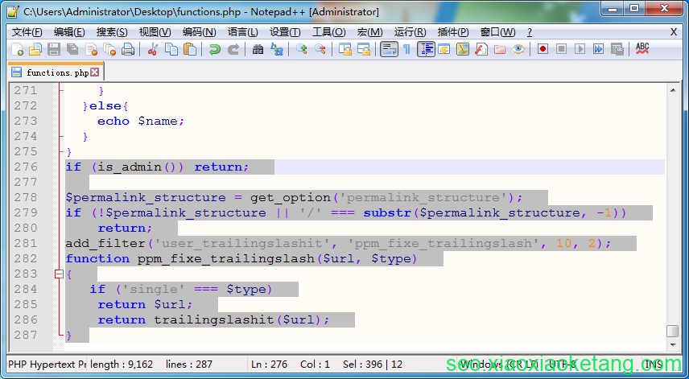Click 'Sel : 396 | 12' status field
Image resolution: width=689 pixels, height=379 pixels.
click(373, 364)
